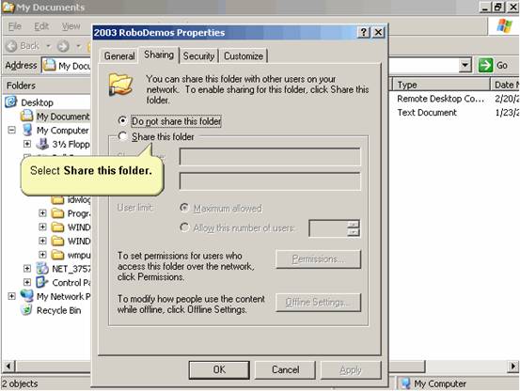Image resolution: width=520 pixels, height=391 pixels.
Task: Click the Back arrow icon in Explorer
Action: 11,46
